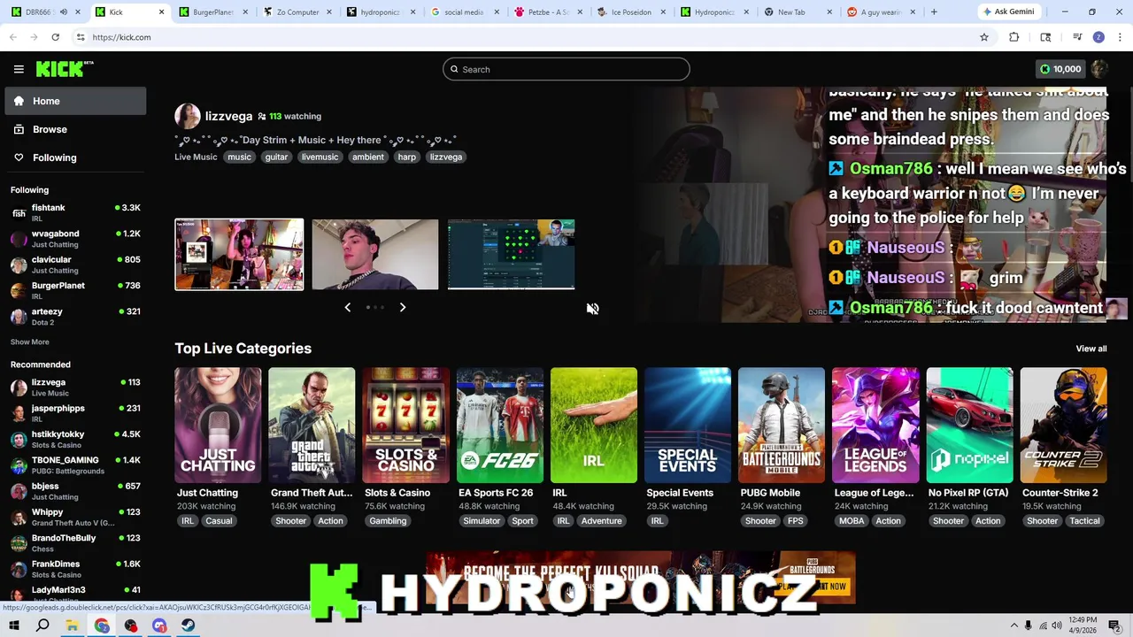Open the Counter-Strike 2 category card
Screen dimensions: 1133x637
[x=1063, y=426]
